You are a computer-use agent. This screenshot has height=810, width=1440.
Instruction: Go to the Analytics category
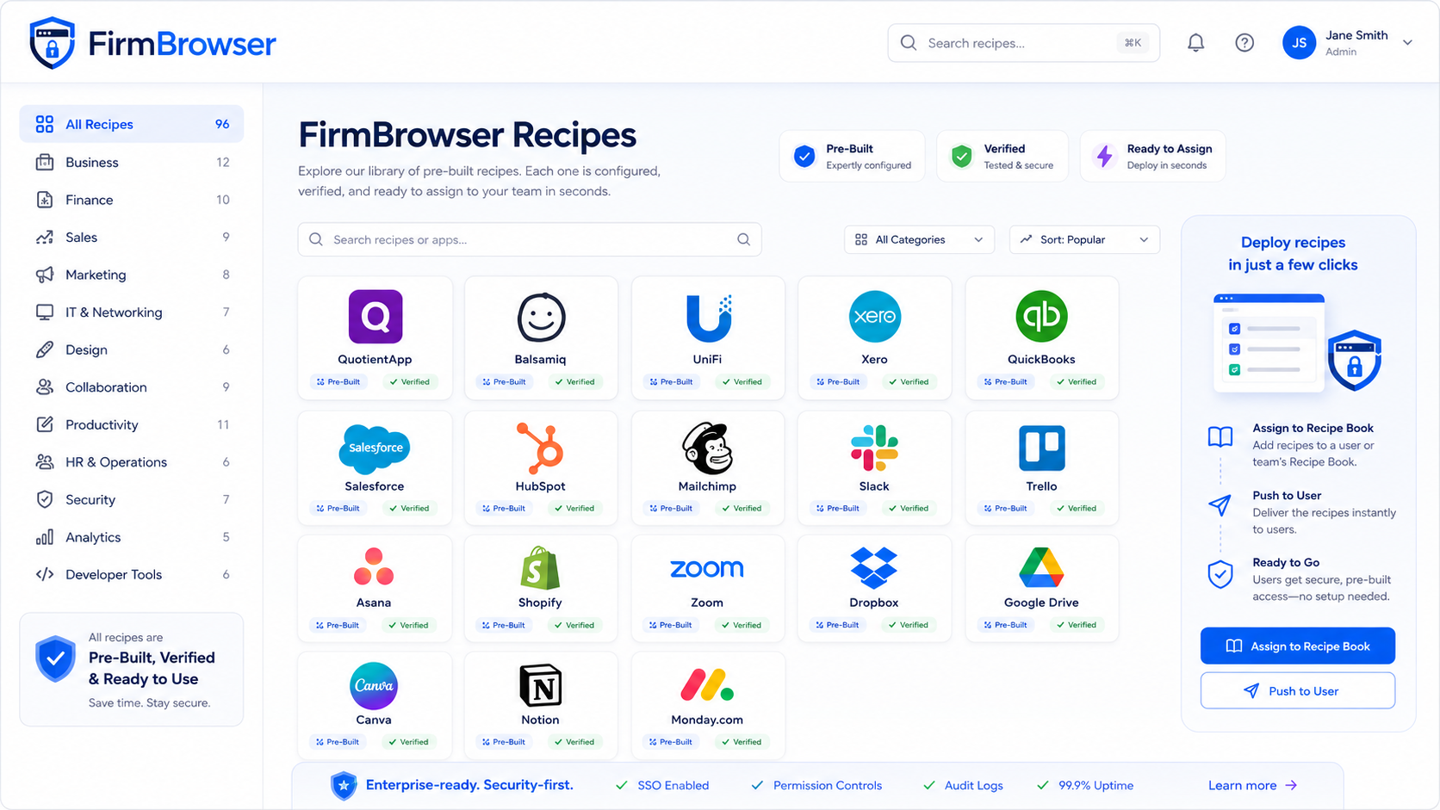pos(132,536)
